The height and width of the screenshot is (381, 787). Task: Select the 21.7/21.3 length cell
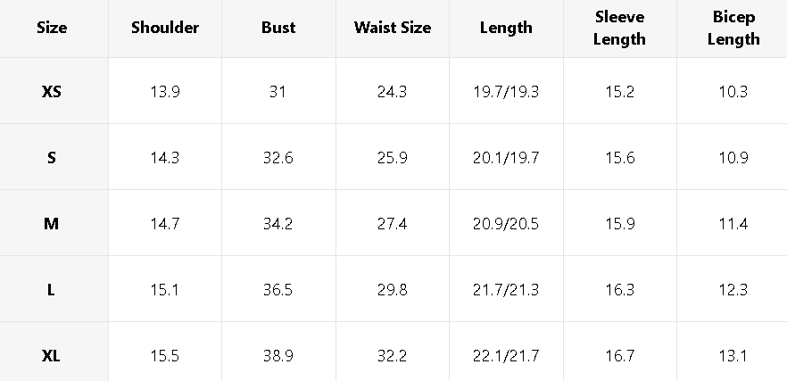(506, 290)
